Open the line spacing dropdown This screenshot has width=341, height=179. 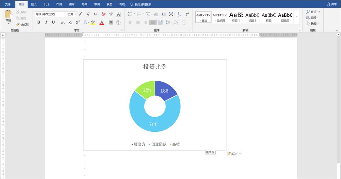[168, 22]
